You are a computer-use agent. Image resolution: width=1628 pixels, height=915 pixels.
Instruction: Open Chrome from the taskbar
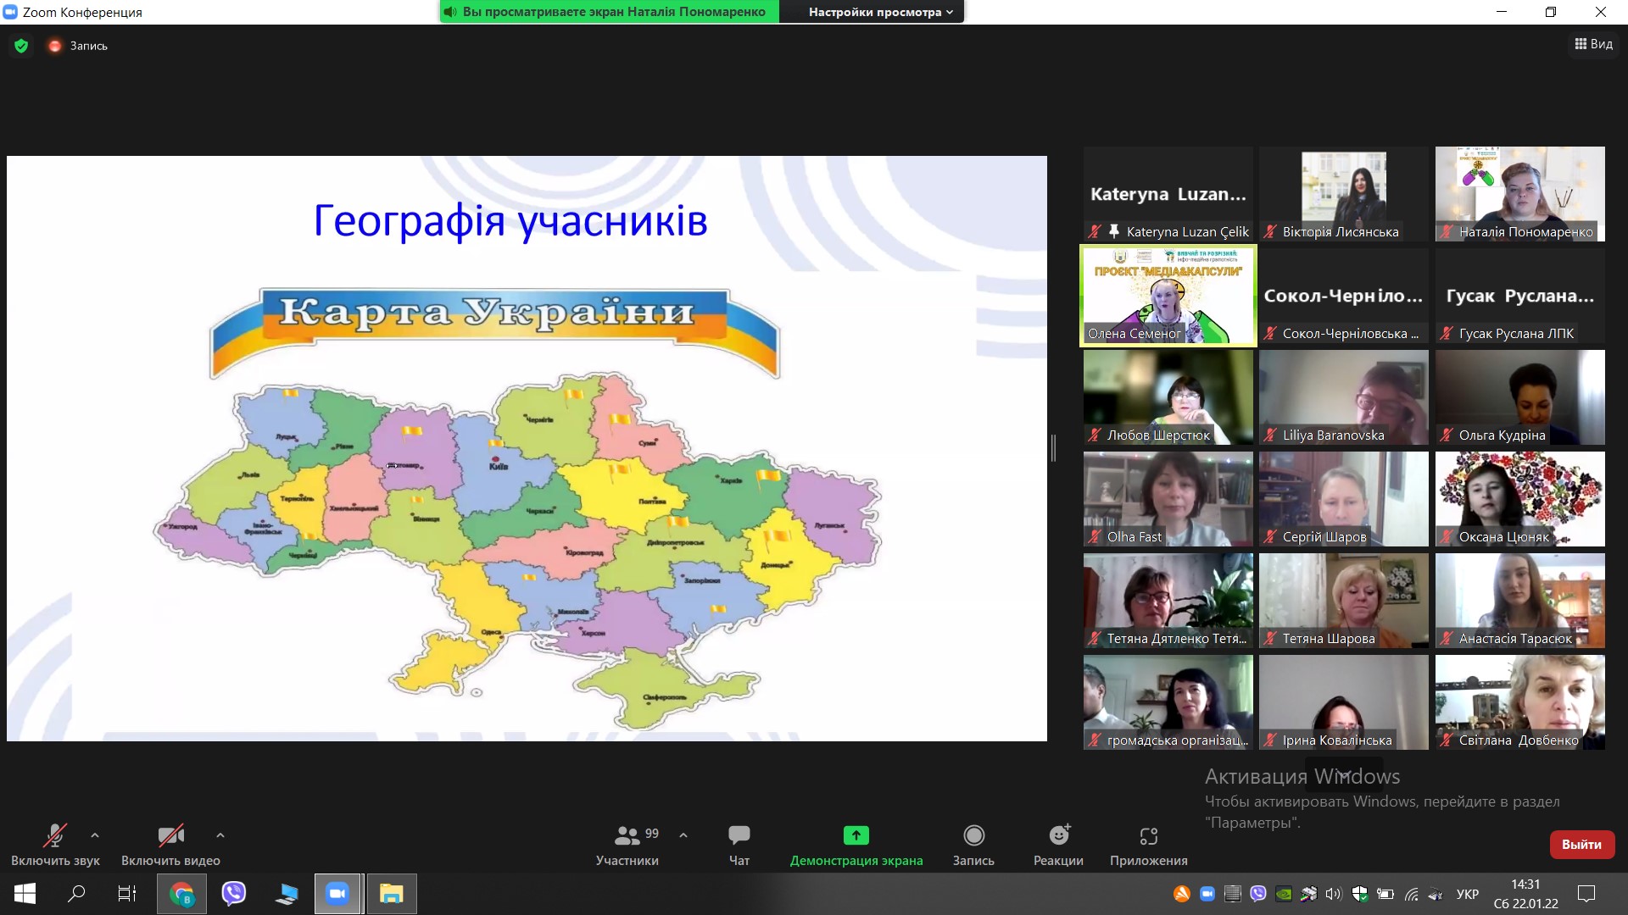pos(181,894)
